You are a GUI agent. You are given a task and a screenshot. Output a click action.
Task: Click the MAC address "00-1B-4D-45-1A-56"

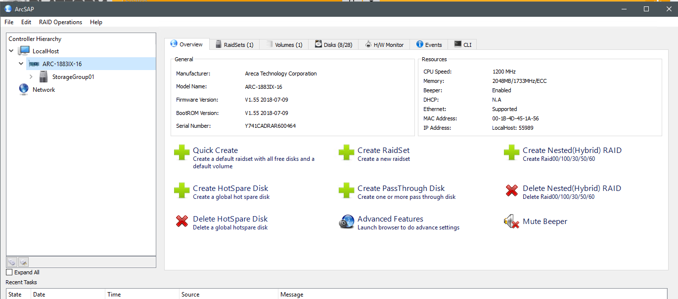coord(515,118)
